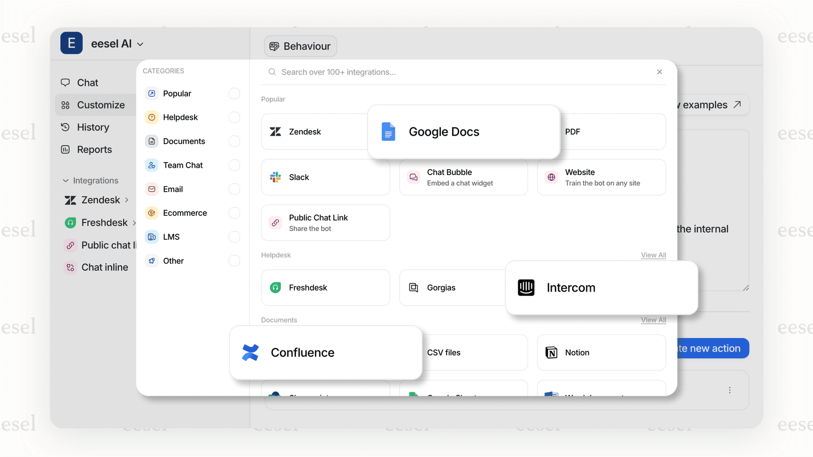Image resolution: width=813 pixels, height=457 pixels.
Task: Expand the Zendesk entry in sidebar
Action: (127, 200)
